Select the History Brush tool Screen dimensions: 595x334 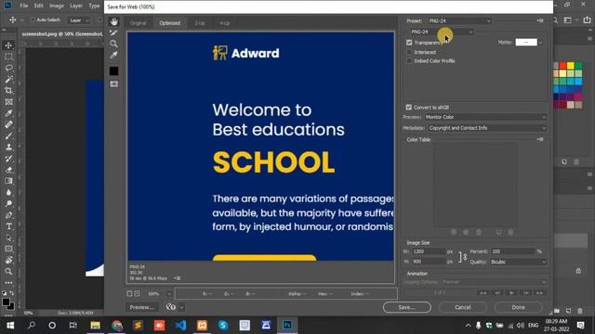[x=8, y=159]
